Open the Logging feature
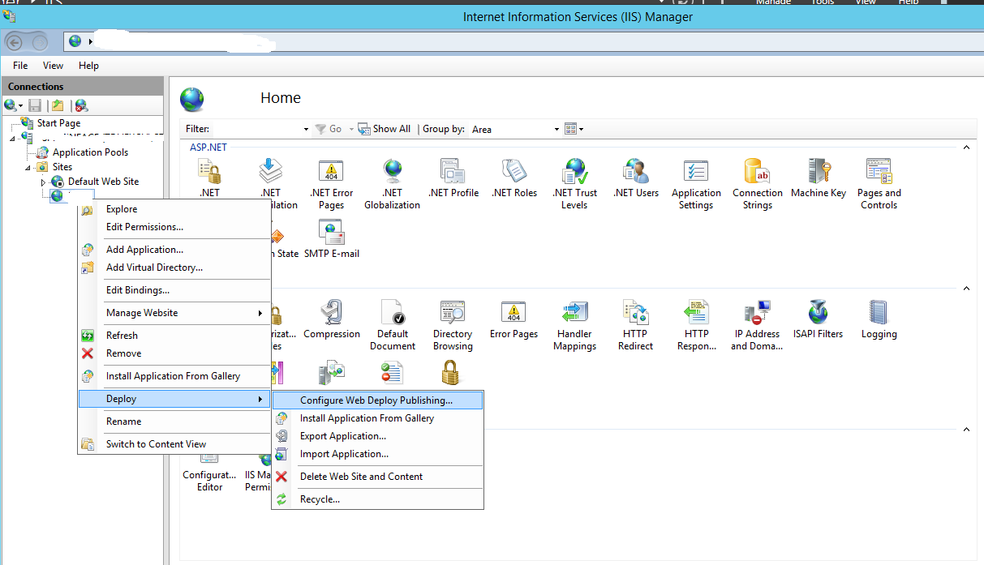The width and height of the screenshot is (984, 565). pyautogui.click(x=879, y=319)
